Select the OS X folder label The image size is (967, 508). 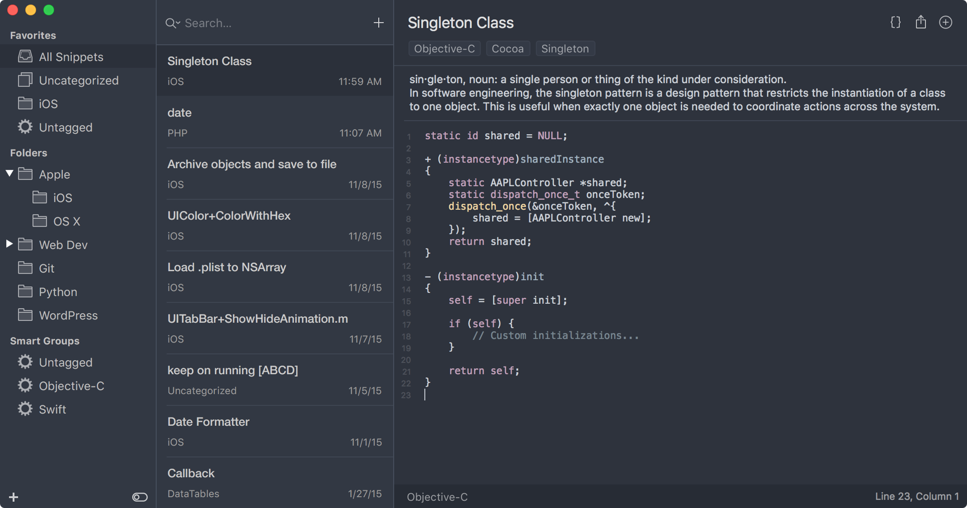pos(67,221)
